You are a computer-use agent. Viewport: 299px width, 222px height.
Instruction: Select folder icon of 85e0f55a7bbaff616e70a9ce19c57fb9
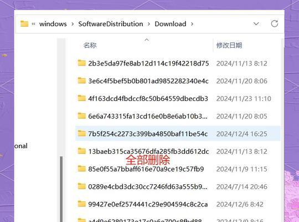pyautogui.click(x=82, y=169)
